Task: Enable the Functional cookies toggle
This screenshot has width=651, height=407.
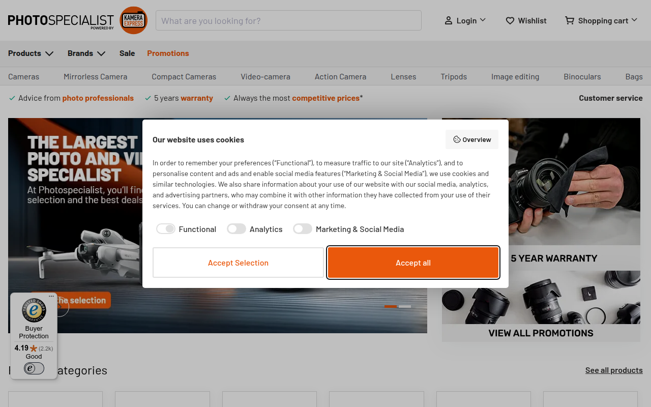Action: 166,229
